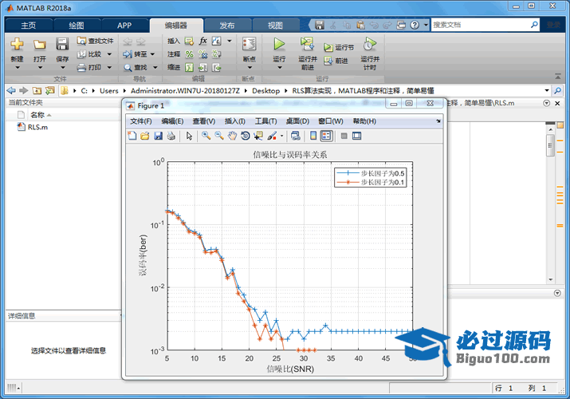Click the 运行节 (Run Section) button
Image resolution: width=570 pixels, height=399 pixels.
[340, 47]
